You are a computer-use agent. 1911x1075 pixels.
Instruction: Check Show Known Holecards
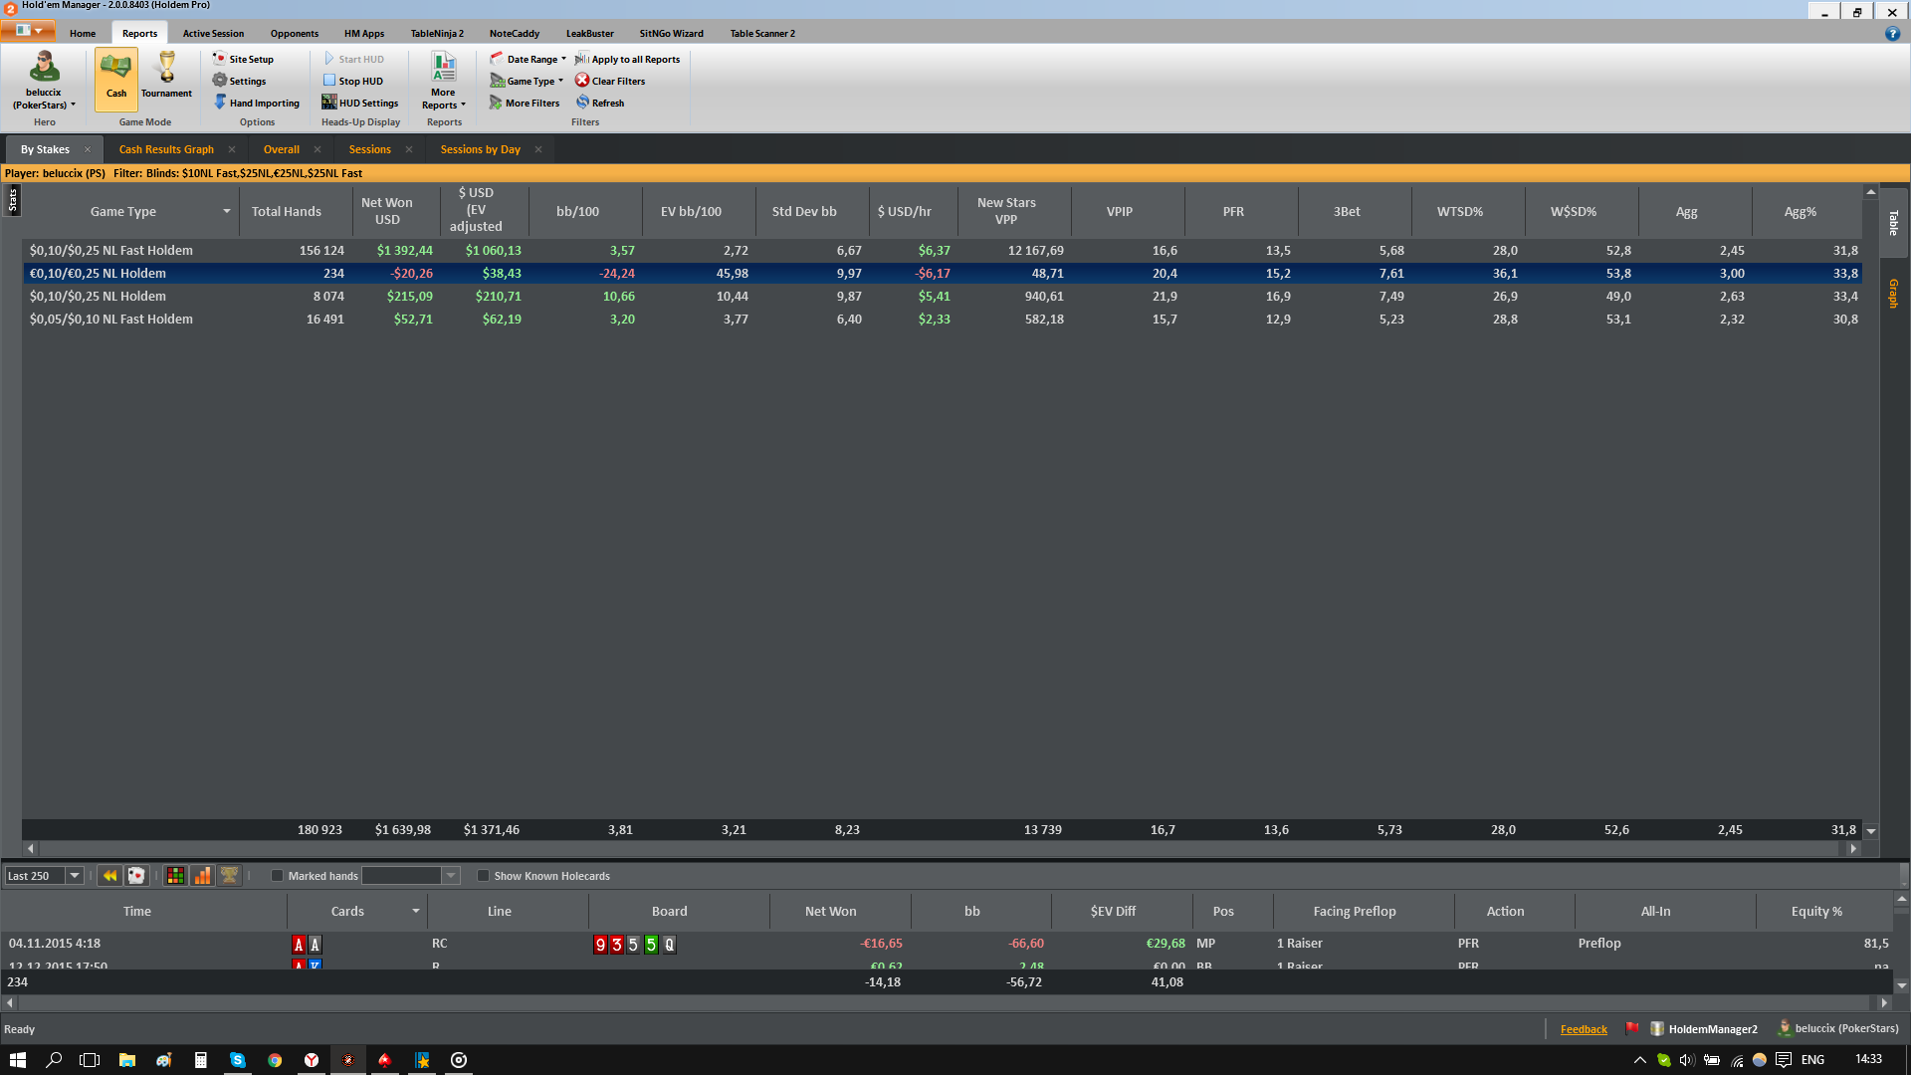click(484, 876)
